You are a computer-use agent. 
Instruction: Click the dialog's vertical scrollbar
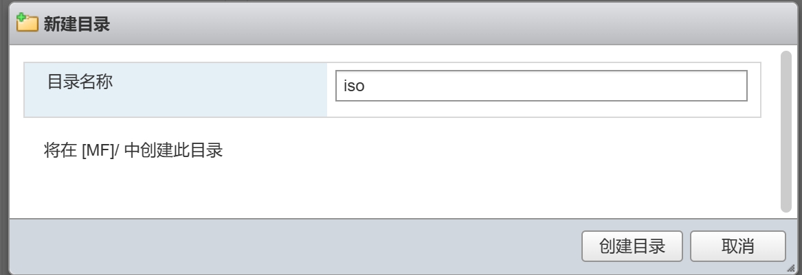point(786,130)
